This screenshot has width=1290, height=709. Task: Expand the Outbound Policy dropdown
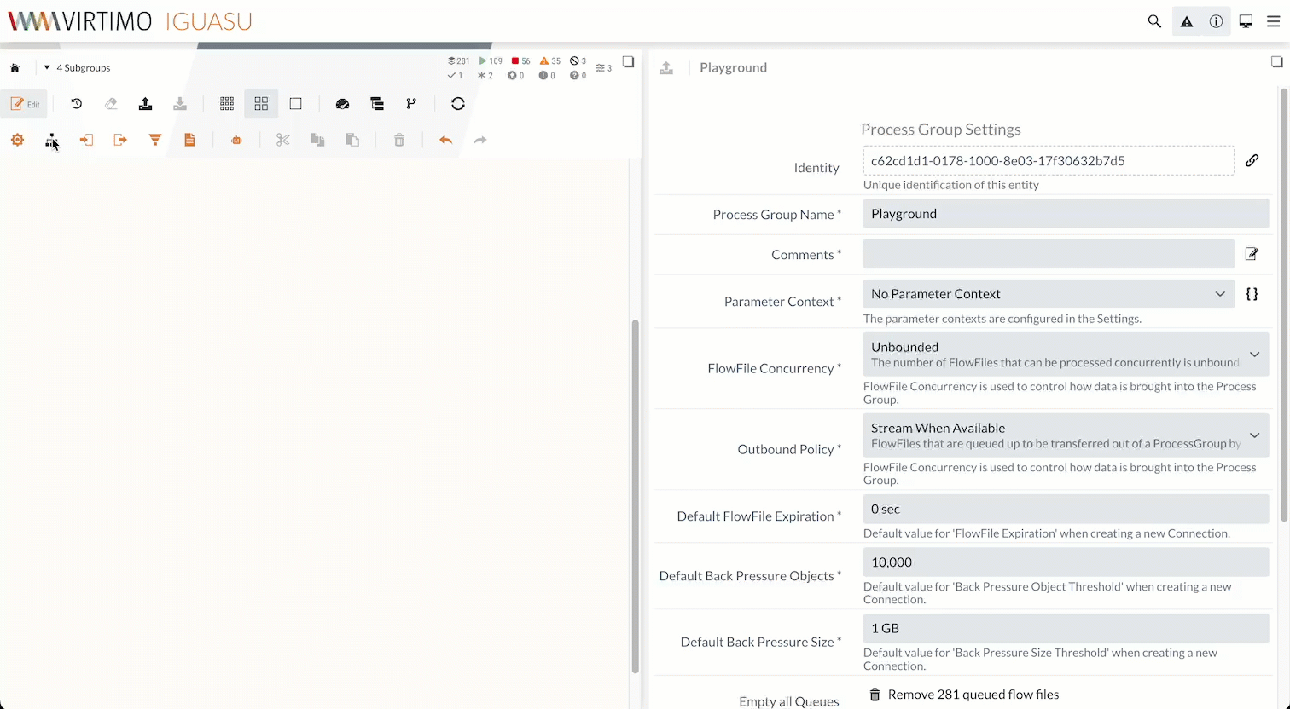click(x=1254, y=435)
